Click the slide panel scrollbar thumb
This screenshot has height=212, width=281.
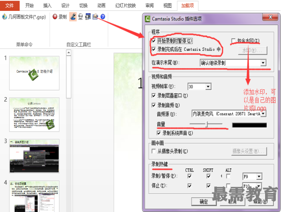coord(69,77)
